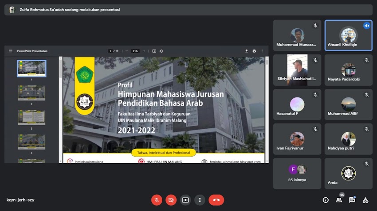Click the muted mic icon on Muhammad Munazz
The width and height of the screenshot is (377, 211).
(315, 26)
